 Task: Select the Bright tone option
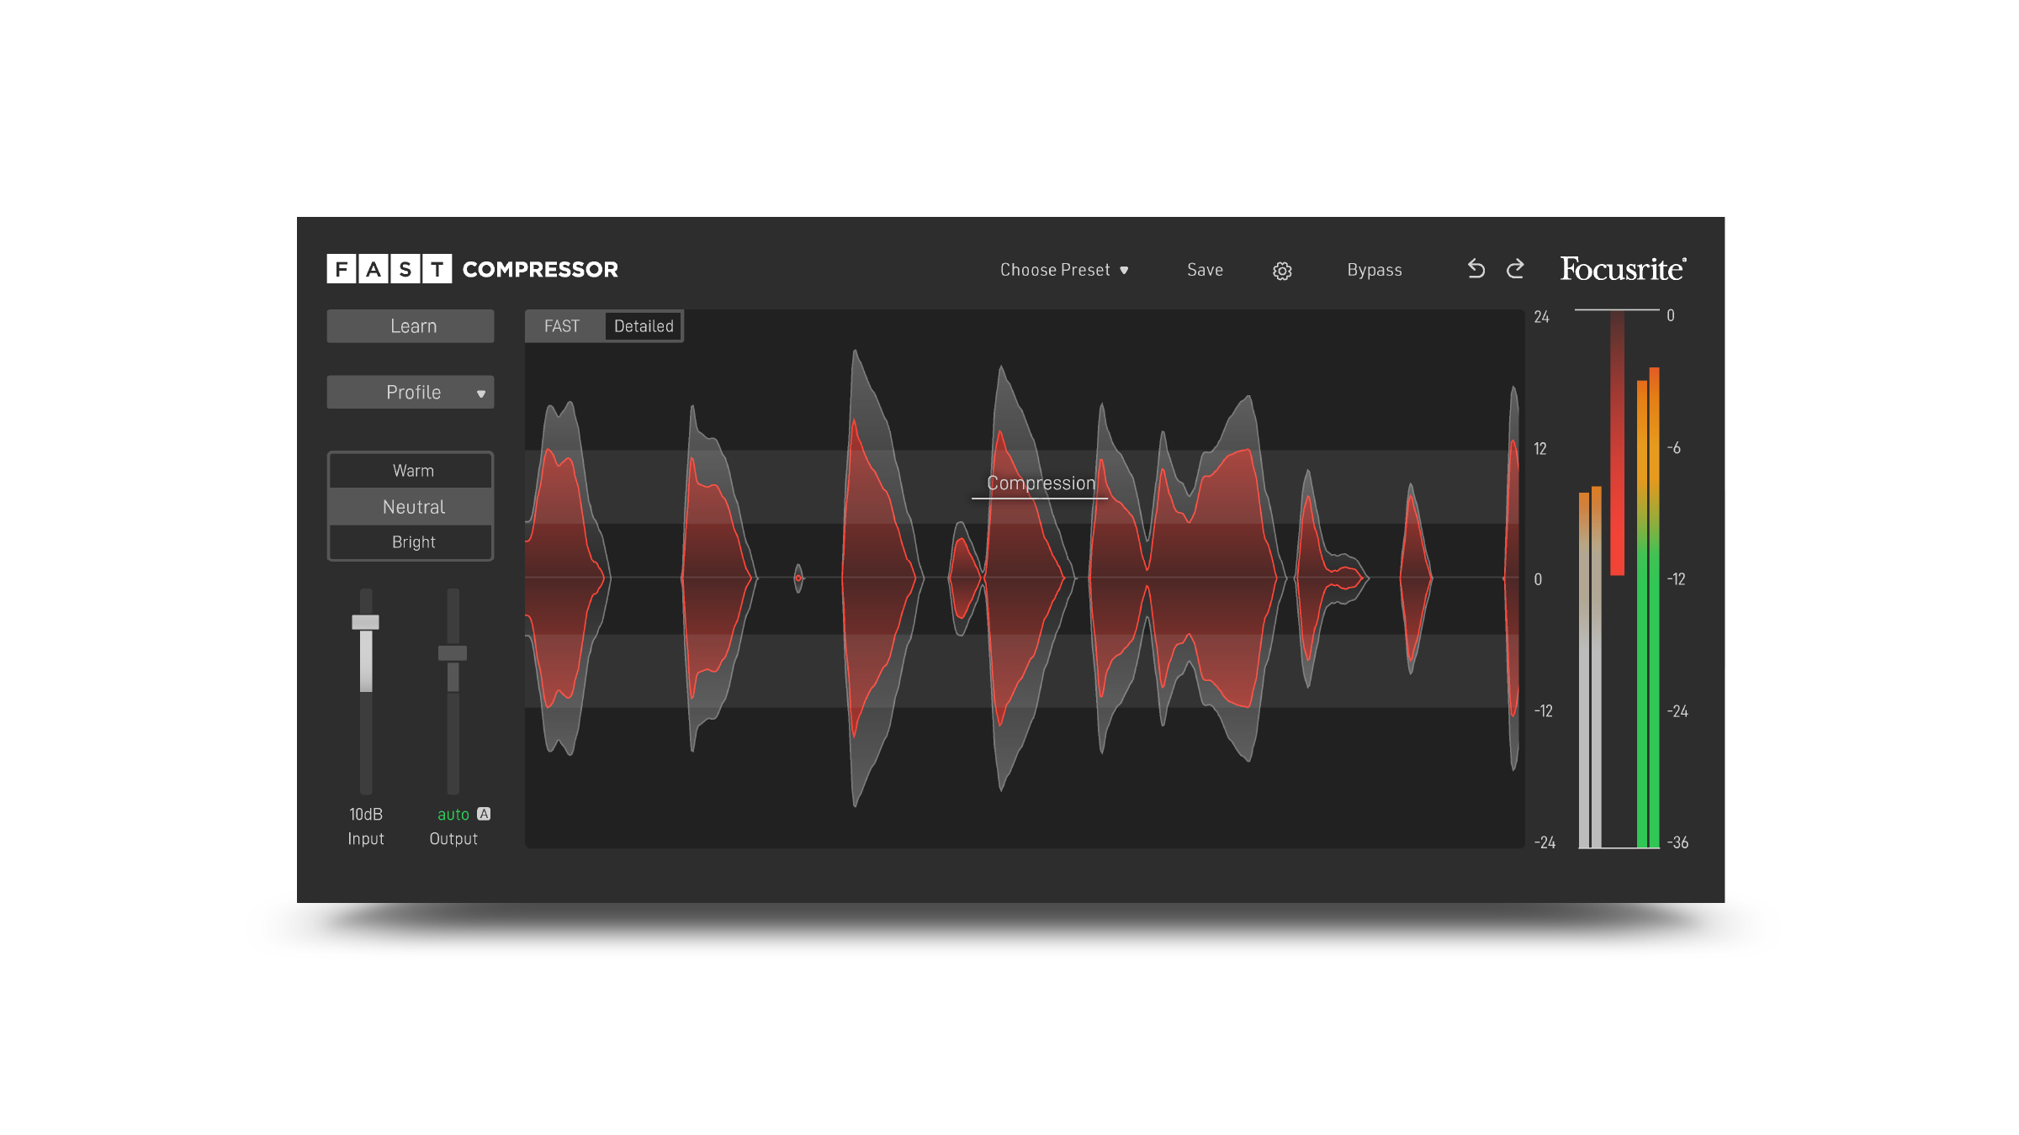pos(412,542)
